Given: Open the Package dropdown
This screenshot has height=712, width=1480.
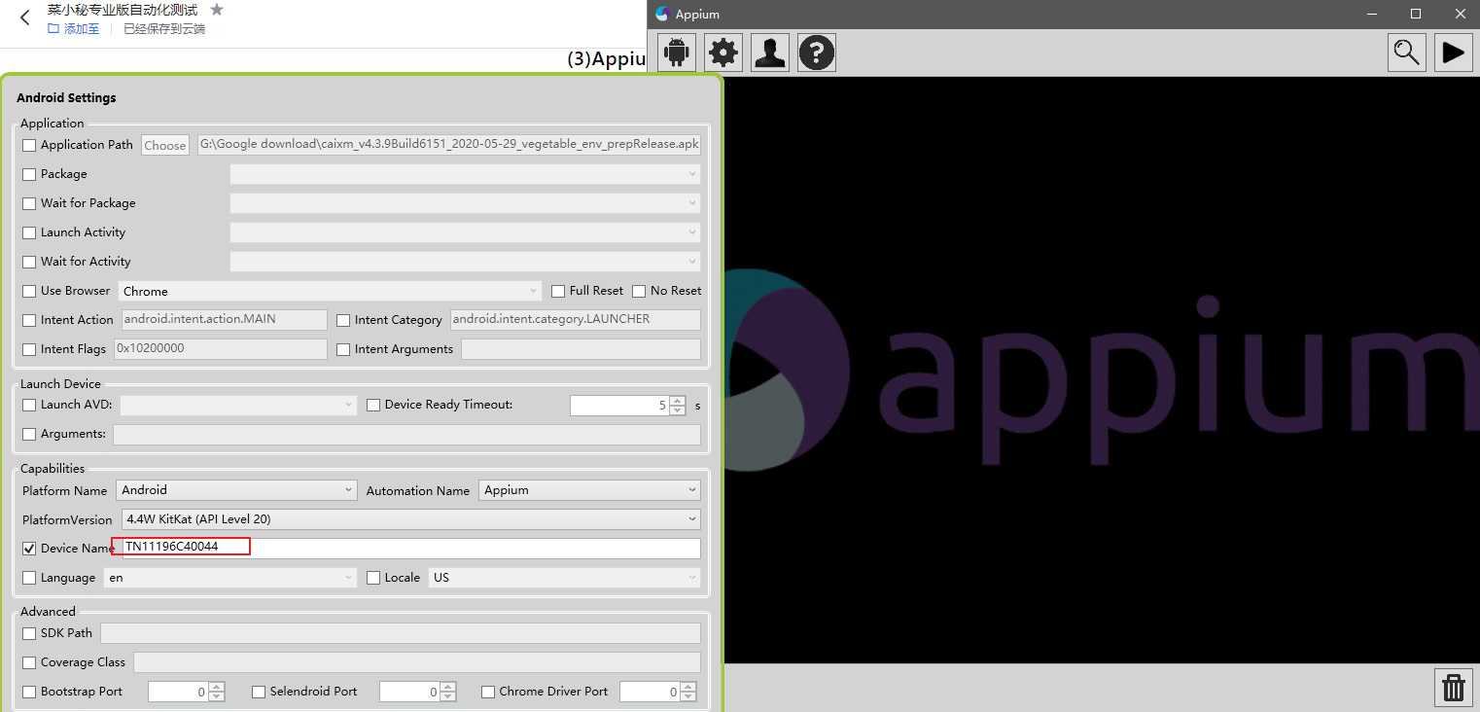Looking at the screenshot, I should [x=465, y=174].
